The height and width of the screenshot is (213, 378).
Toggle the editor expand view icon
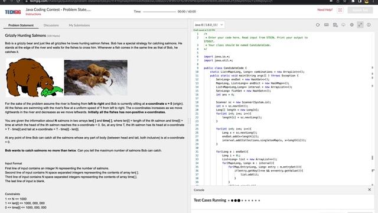(360, 25)
